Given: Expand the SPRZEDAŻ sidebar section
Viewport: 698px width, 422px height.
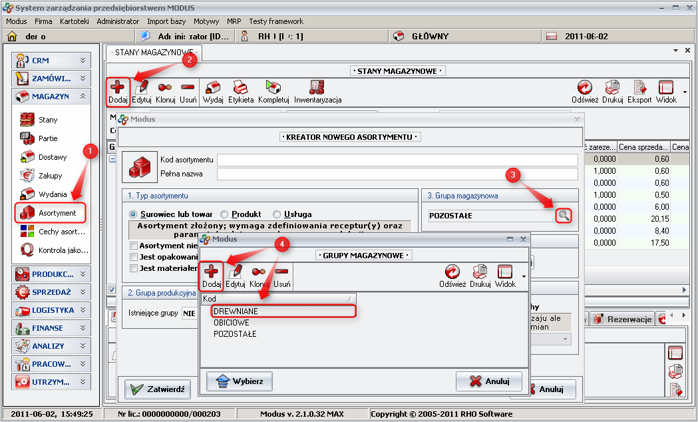Looking at the screenshot, I should coord(51,292).
